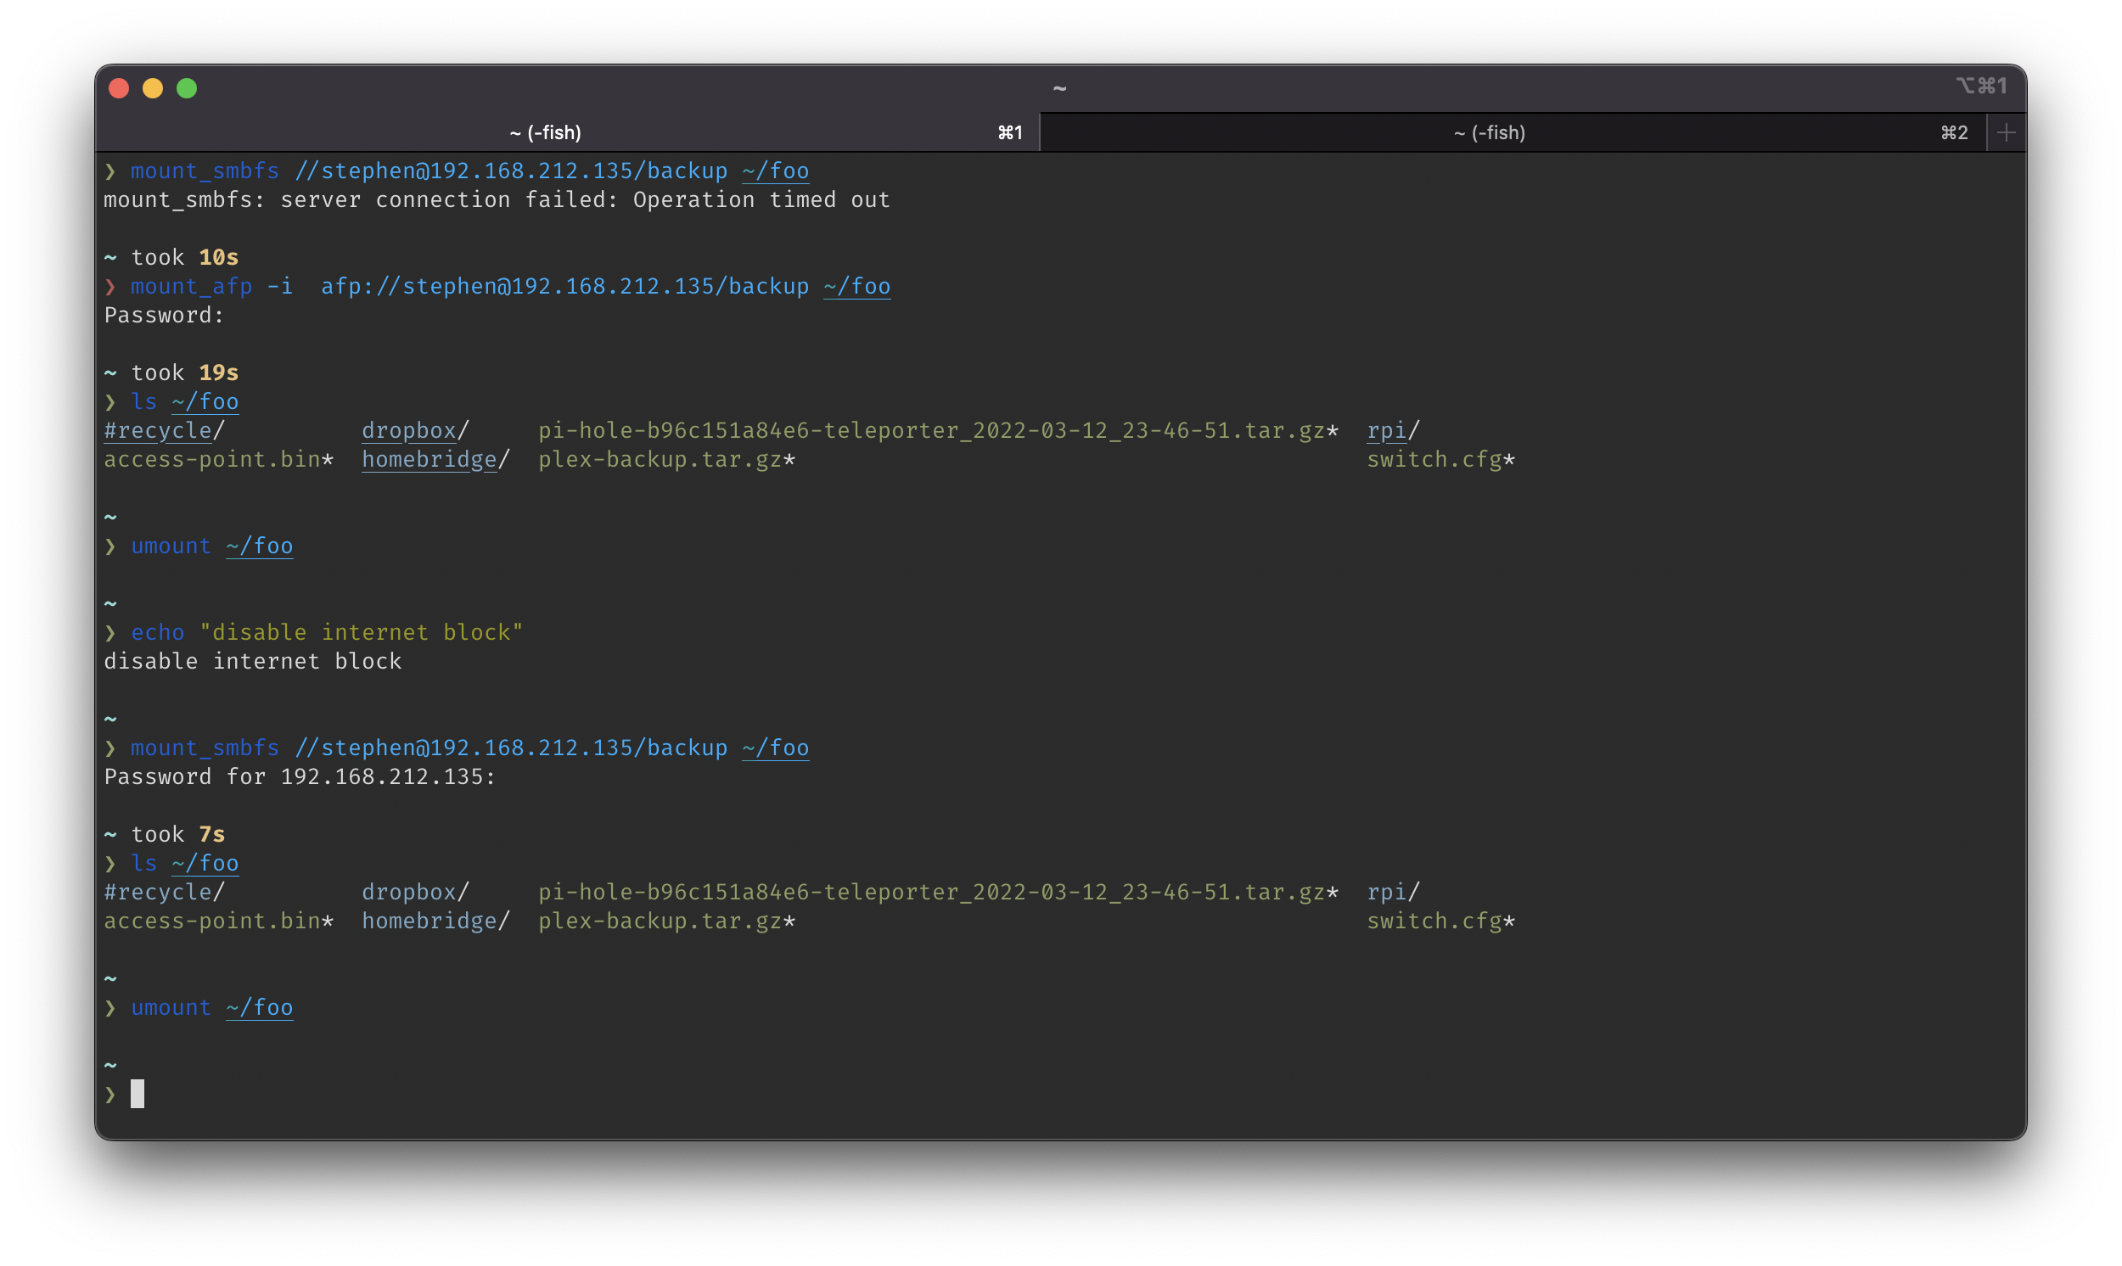
Task: Click the terminal cursor at the last prompt
Action: (138, 1094)
